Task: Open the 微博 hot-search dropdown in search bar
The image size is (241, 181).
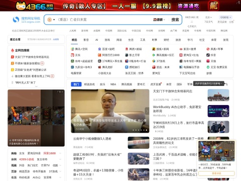Action: click(x=159, y=20)
